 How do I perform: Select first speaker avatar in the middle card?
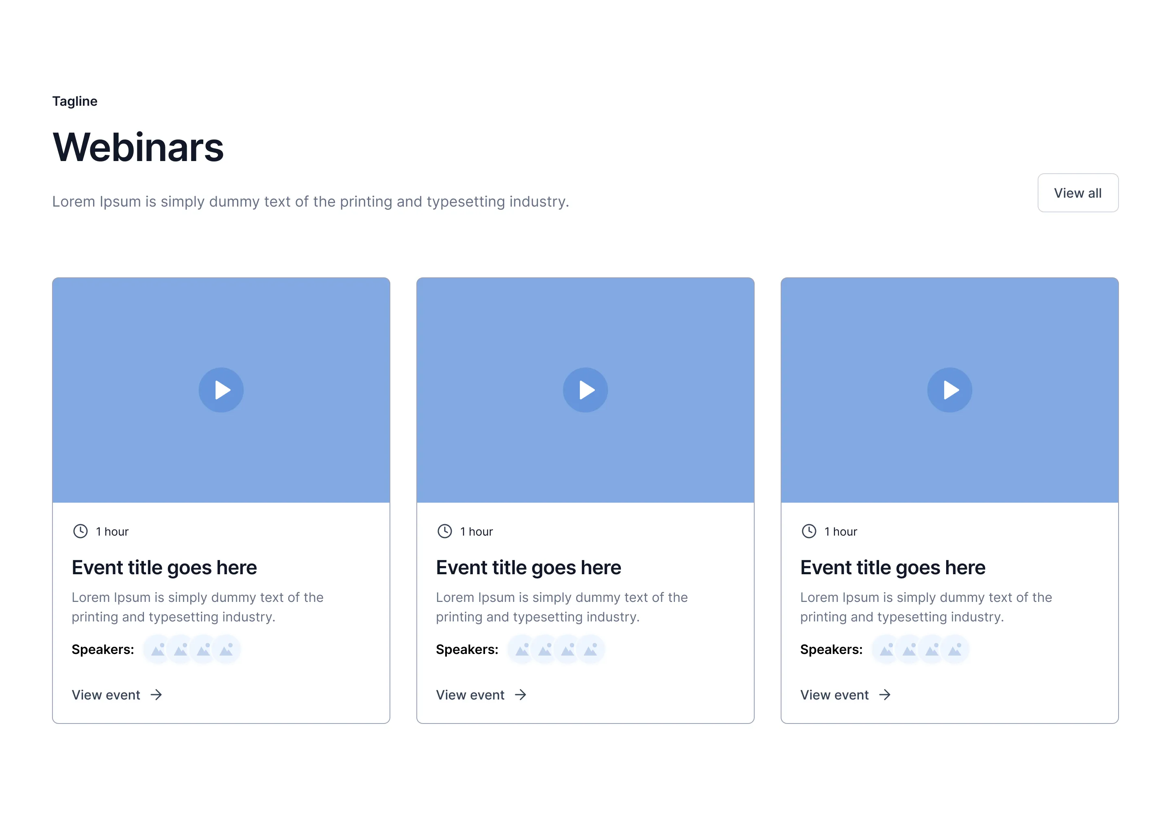(x=522, y=649)
